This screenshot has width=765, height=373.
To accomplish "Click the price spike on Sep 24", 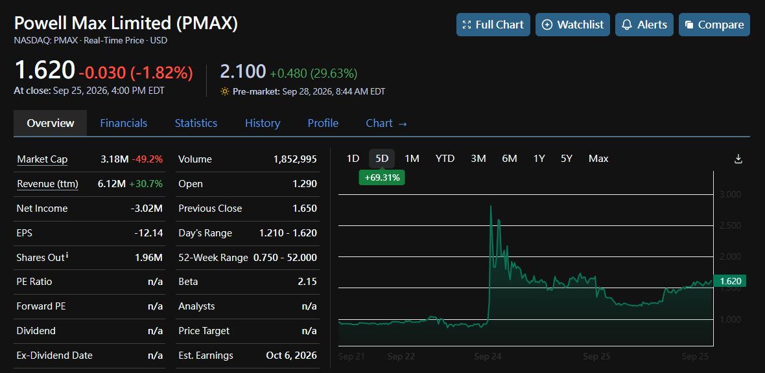I will coord(490,207).
